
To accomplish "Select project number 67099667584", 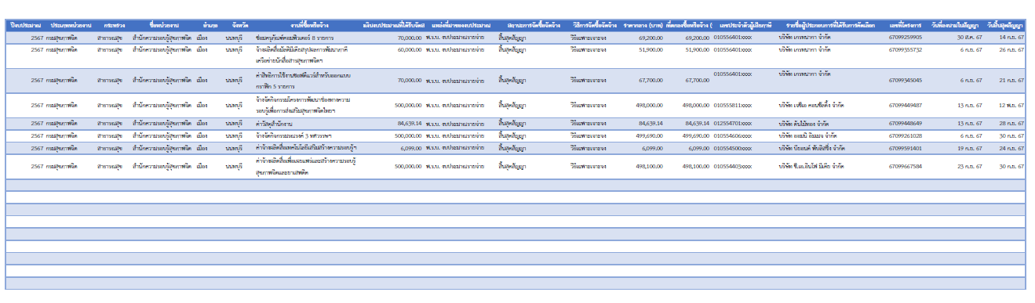I will (906, 167).
